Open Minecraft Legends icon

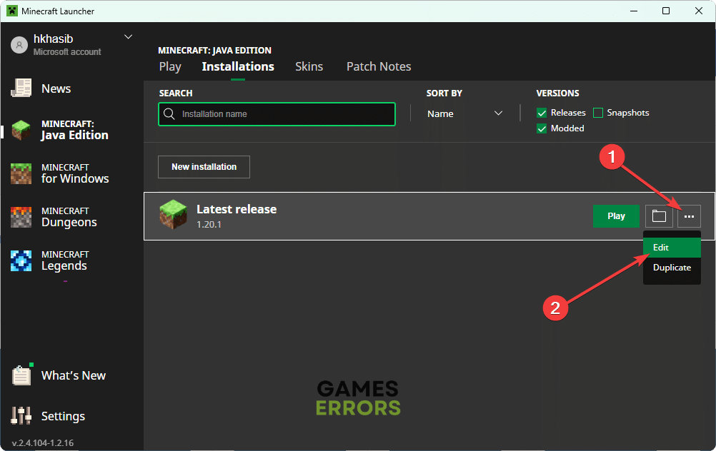(21, 260)
